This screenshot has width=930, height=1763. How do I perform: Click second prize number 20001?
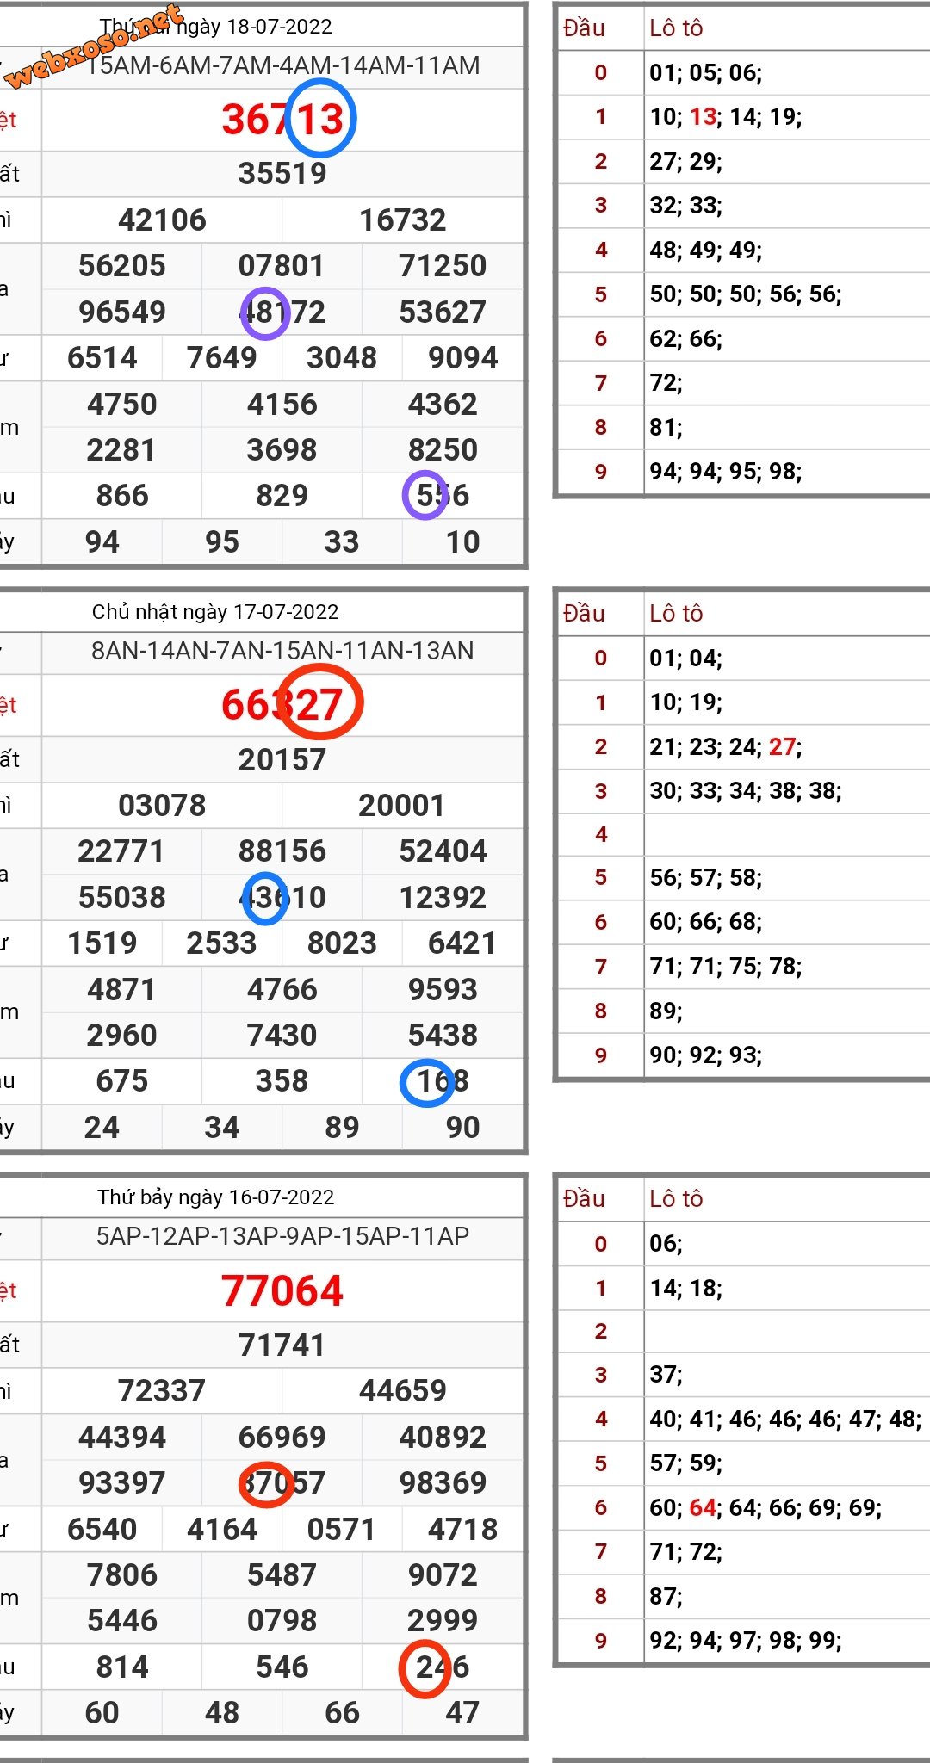click(x=401, y=806)
